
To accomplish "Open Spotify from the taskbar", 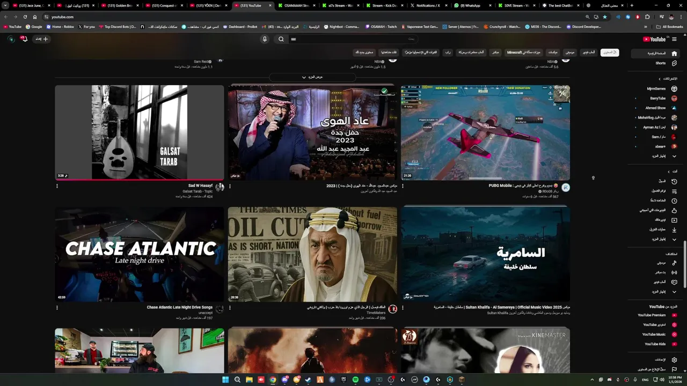I will click(x=355, y=380).
